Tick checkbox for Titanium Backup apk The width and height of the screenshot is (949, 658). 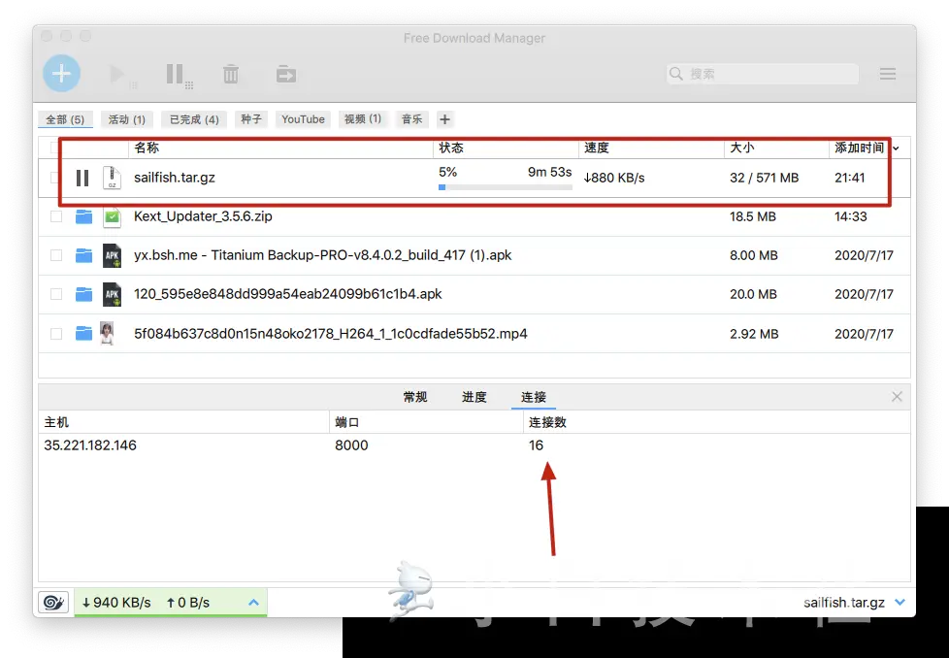tap(56, 255)
